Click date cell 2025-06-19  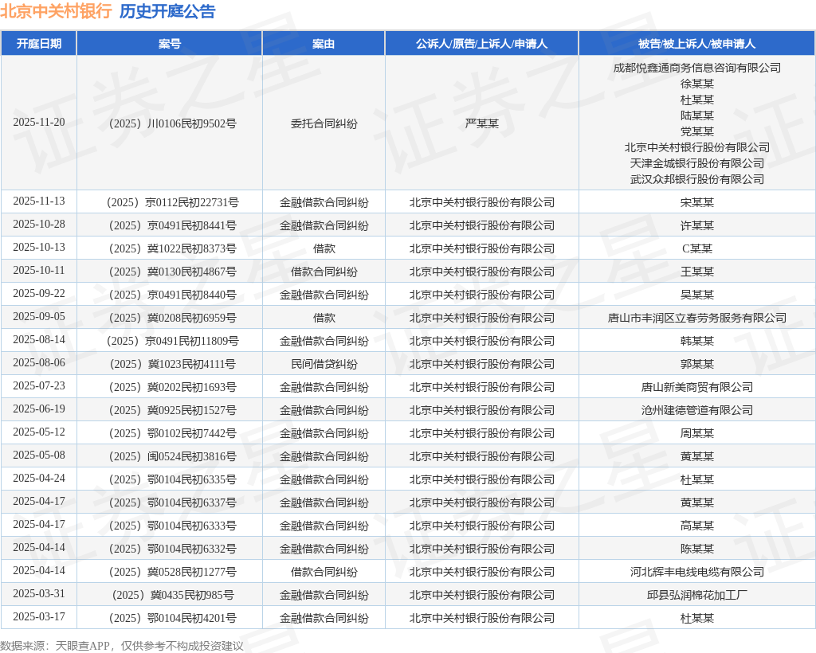click(x=39, y=409)
